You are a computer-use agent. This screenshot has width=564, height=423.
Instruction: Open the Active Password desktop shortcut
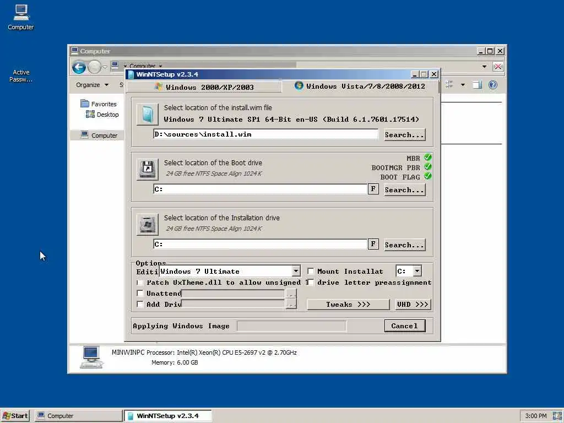click(x=21, y=76)
